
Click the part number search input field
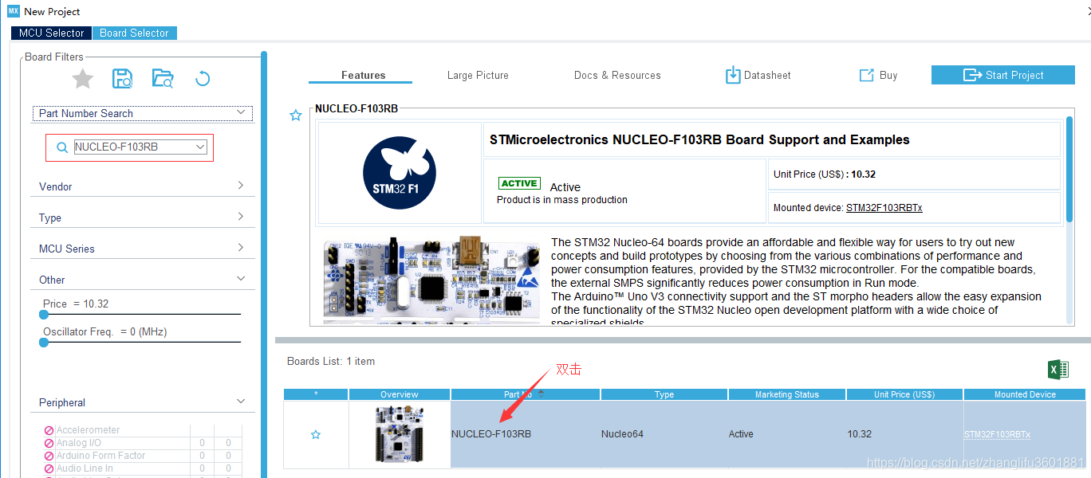click(134, 147)
